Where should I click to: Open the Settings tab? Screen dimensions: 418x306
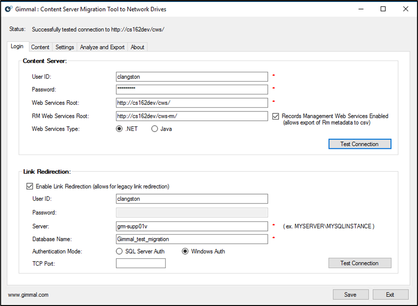click(65, 47)
